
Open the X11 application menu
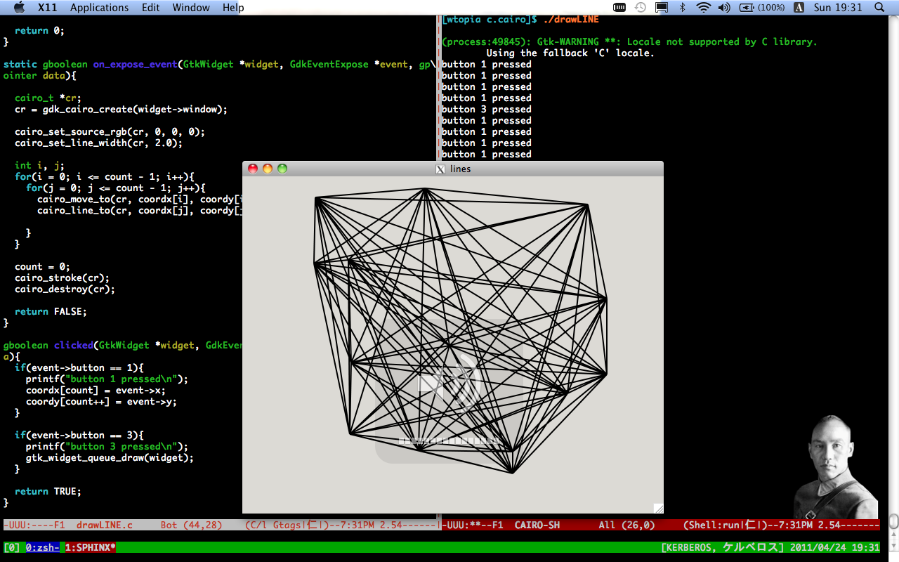pos(48,8)
